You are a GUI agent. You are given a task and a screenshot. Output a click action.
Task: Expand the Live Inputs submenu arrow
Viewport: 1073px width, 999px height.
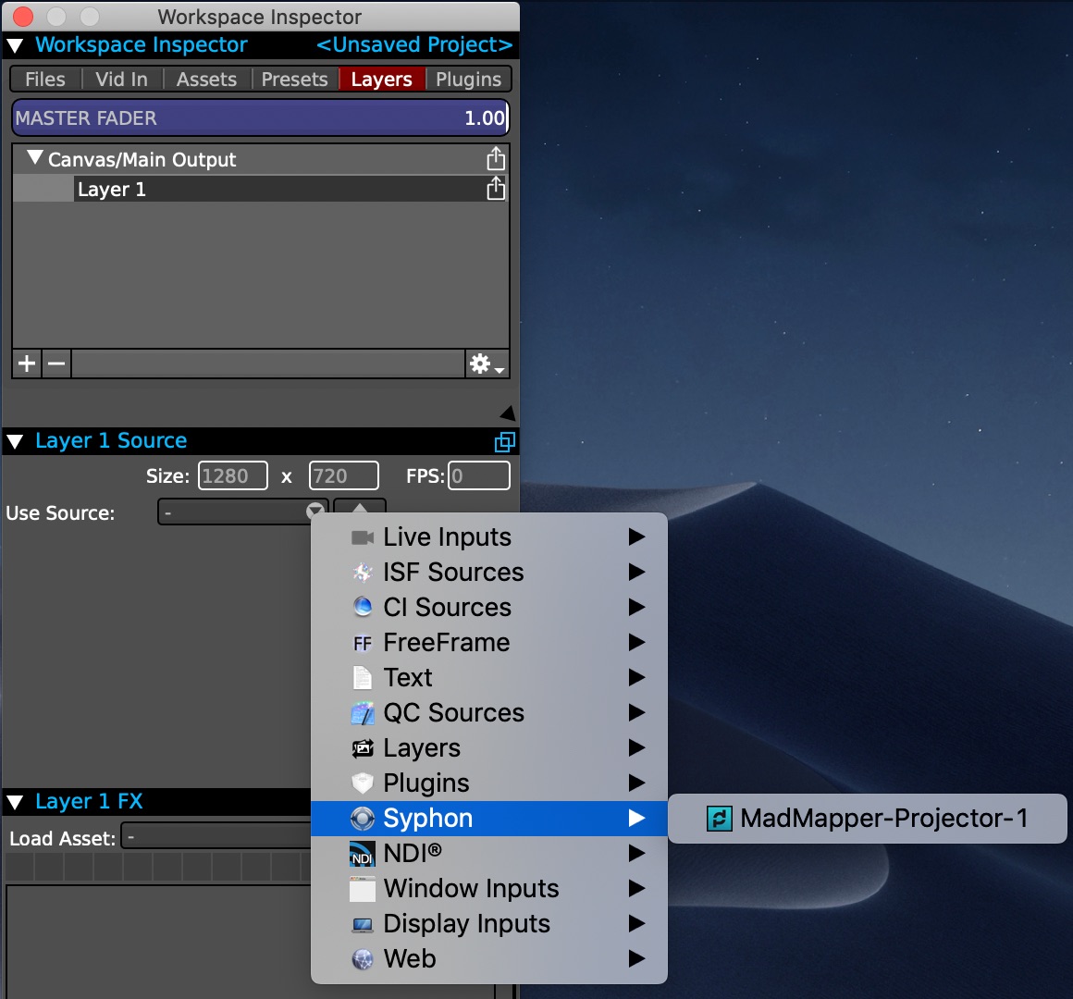[636, 537]
